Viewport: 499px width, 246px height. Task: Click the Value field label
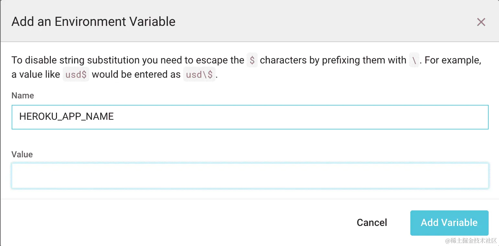(x=22, y=154)
